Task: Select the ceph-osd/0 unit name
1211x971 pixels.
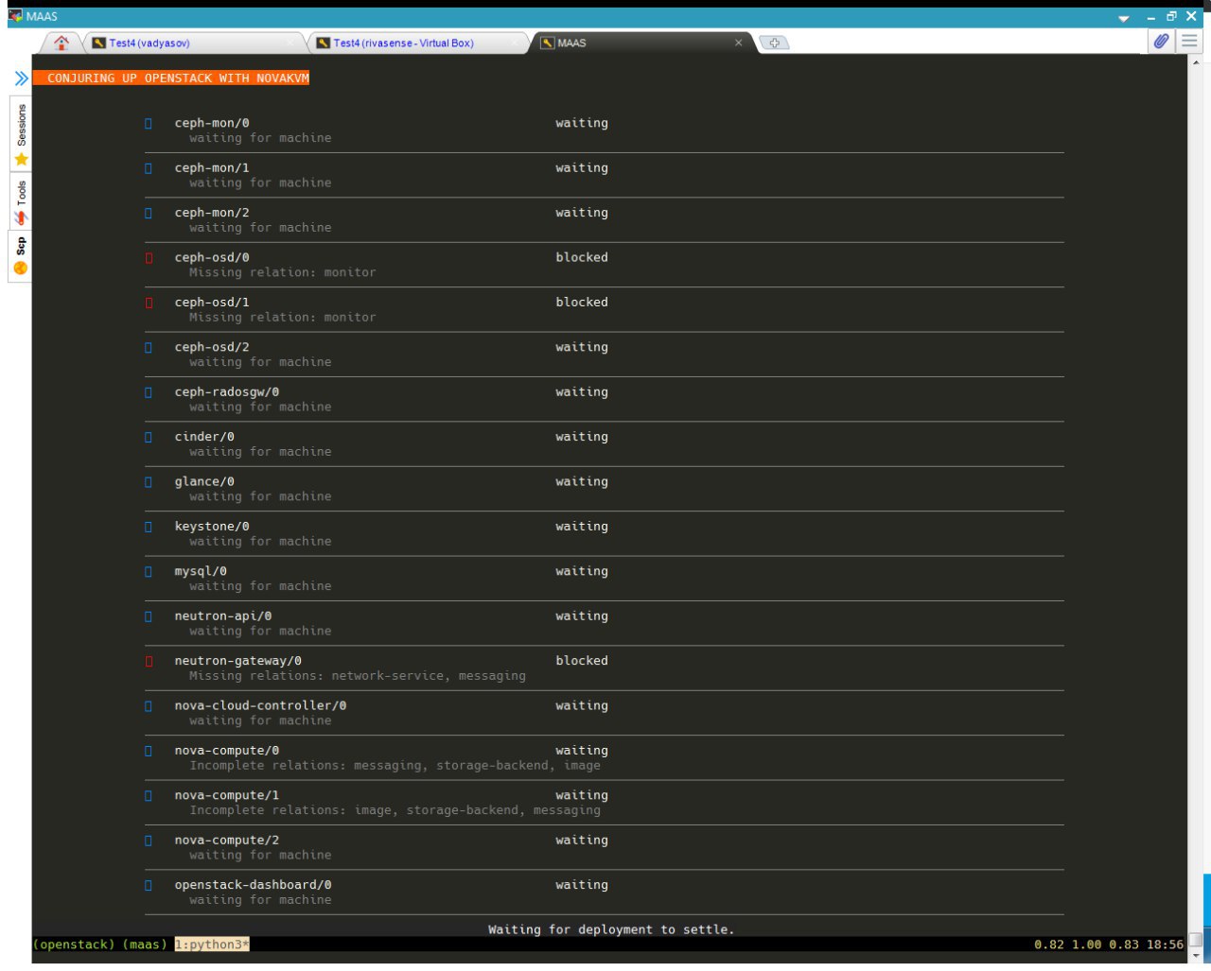Action: click(x=212, y=257)
